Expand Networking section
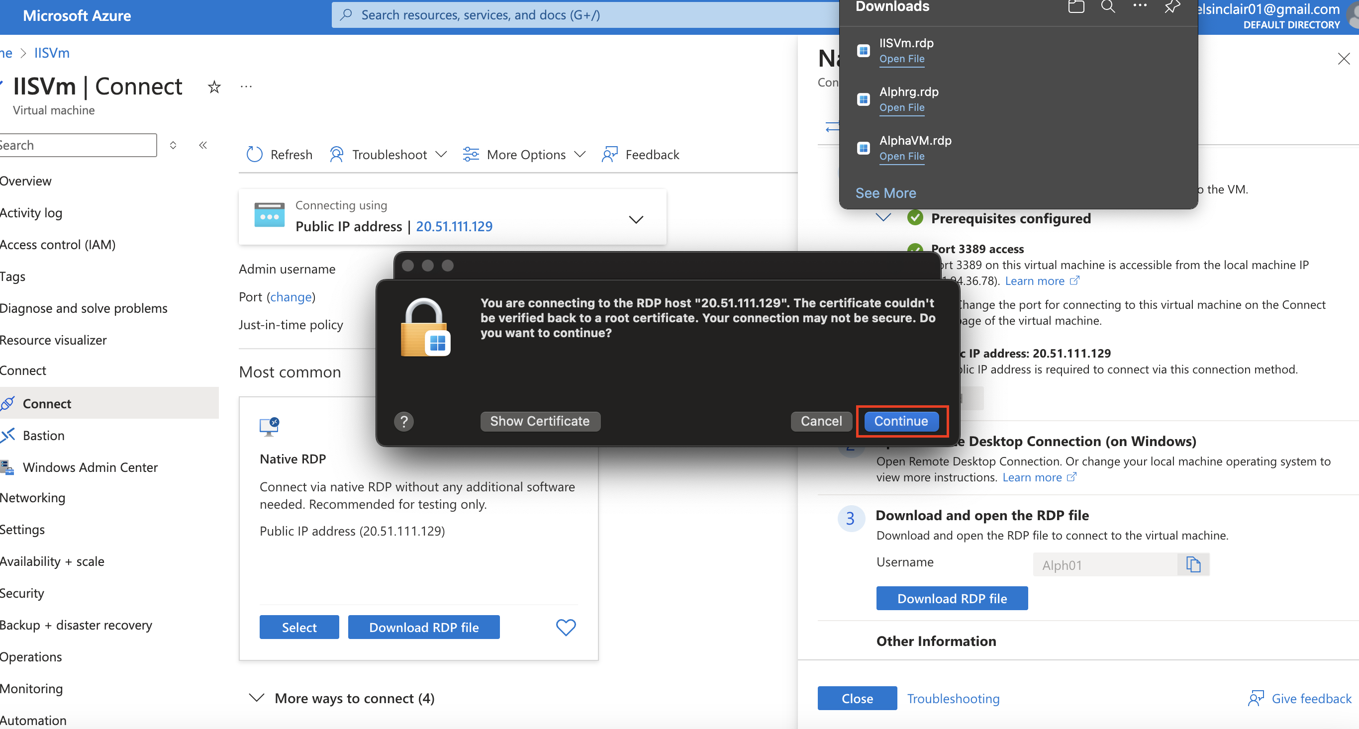1359x729 pixels. 33,498
